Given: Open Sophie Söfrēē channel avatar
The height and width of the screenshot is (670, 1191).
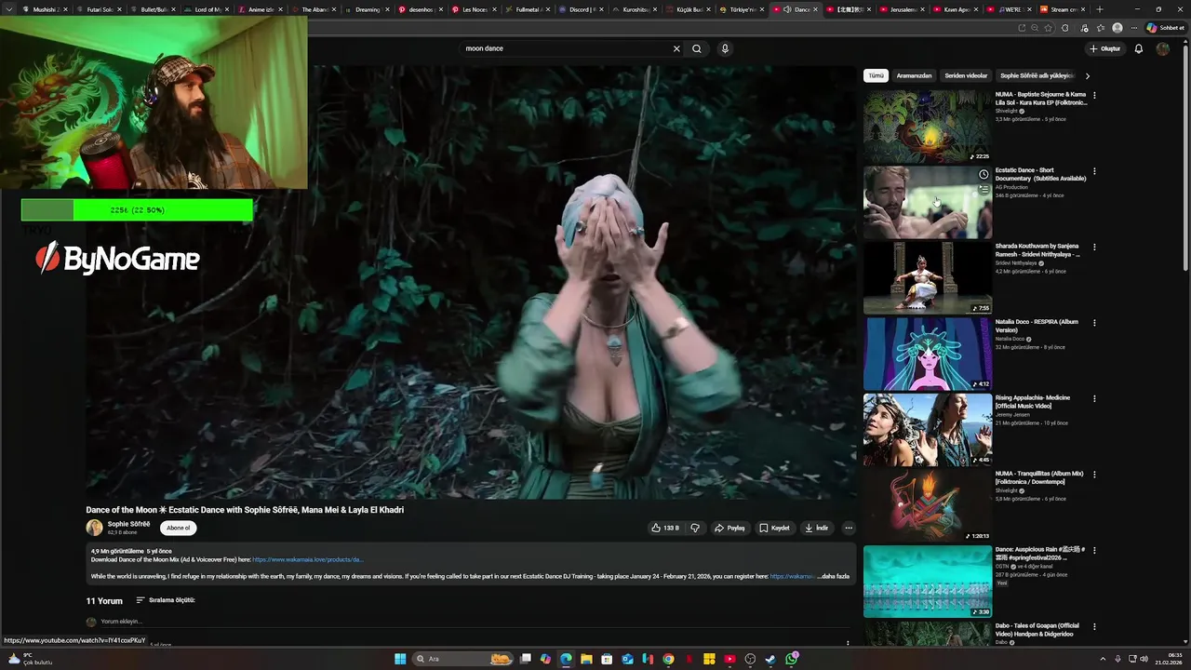Looking at the screenshot, I should point(94,528).
